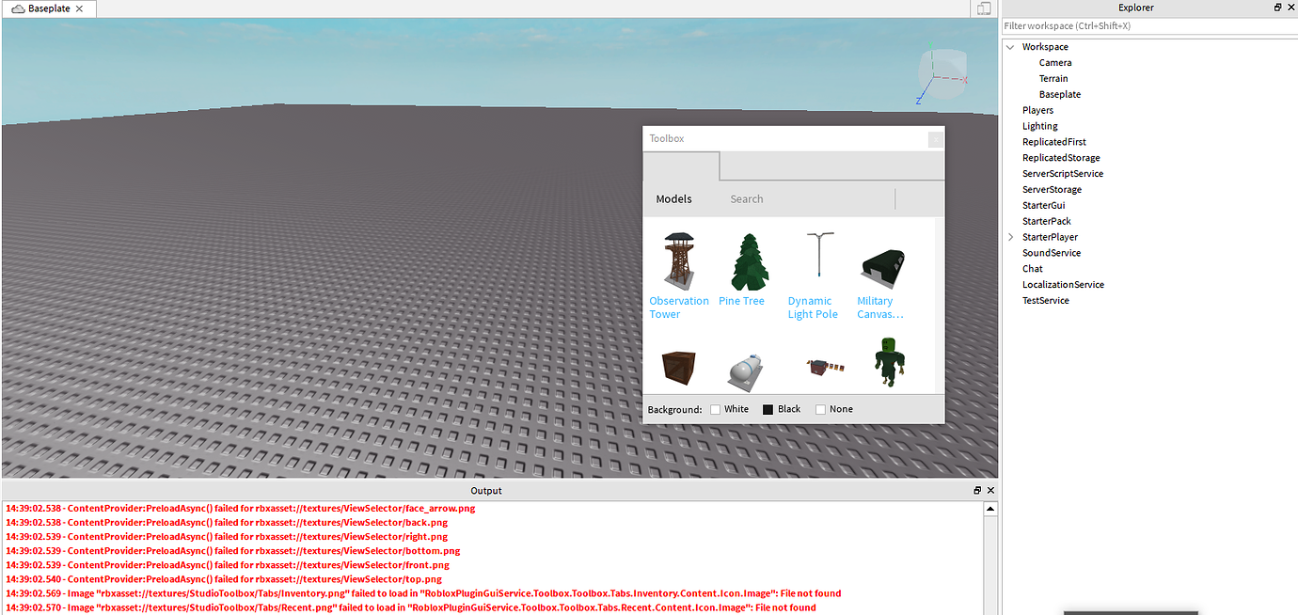Click the Toolbox Search field
Viewport: 1298px width, 615px height.
[x=809, y=199]
